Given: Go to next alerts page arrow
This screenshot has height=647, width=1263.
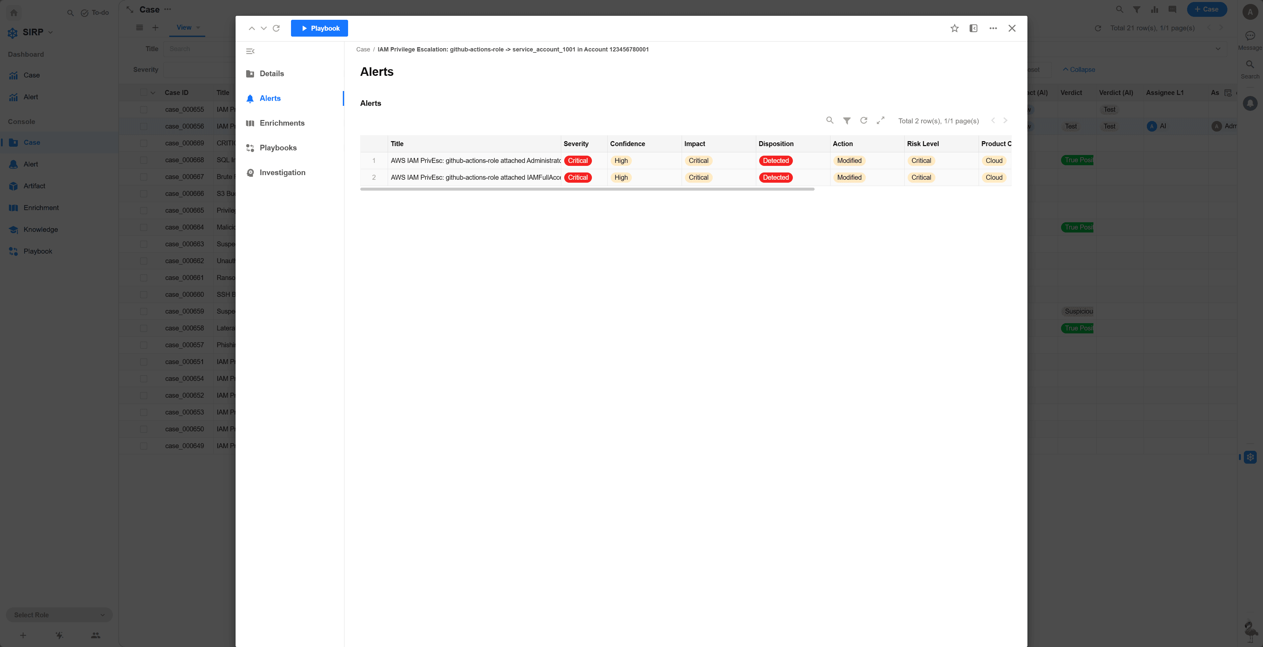Looking at the screenshot, I should 1005,121.
